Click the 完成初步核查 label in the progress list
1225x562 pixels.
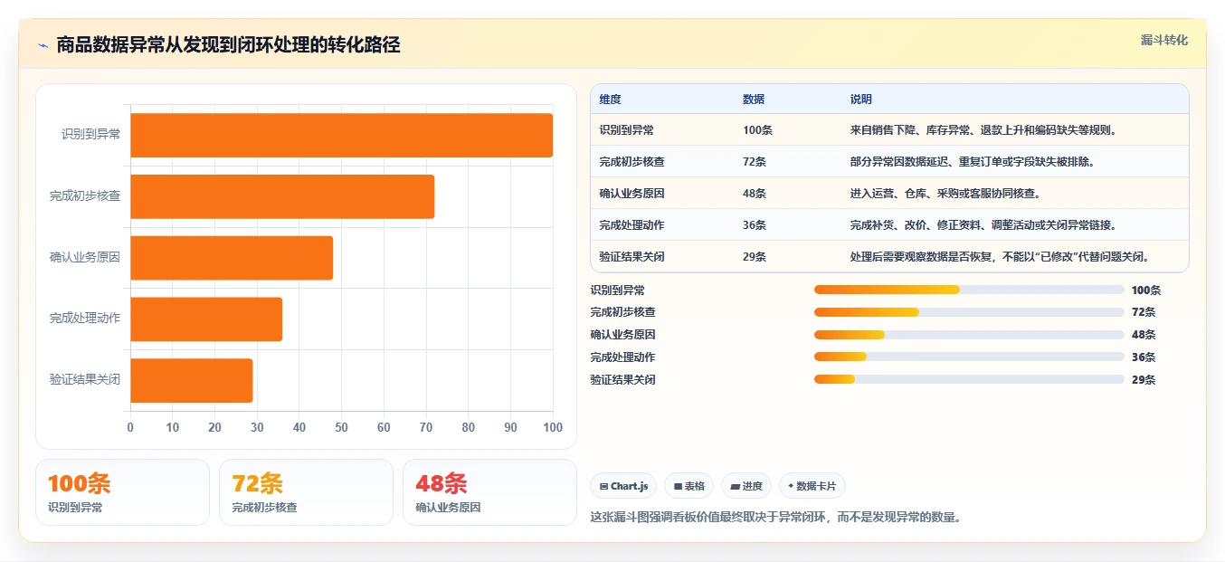pyautogui.click(x=623, y=312)
